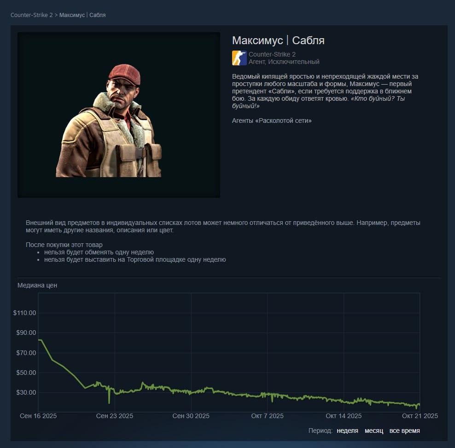
Task: Click Counter-Strike 2 text beside game icon
Action: [x=272, y=54]
